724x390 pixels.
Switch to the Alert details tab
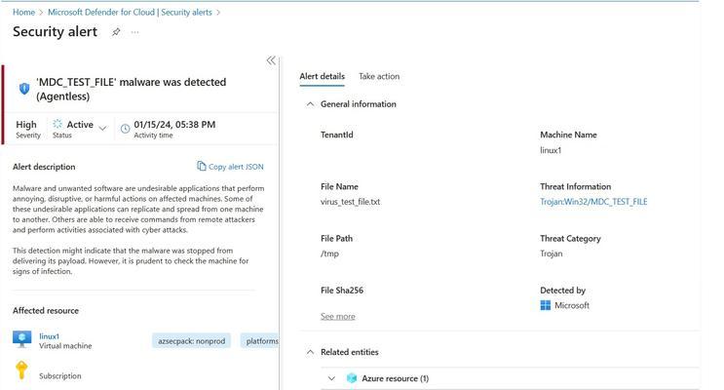(322, 77)
